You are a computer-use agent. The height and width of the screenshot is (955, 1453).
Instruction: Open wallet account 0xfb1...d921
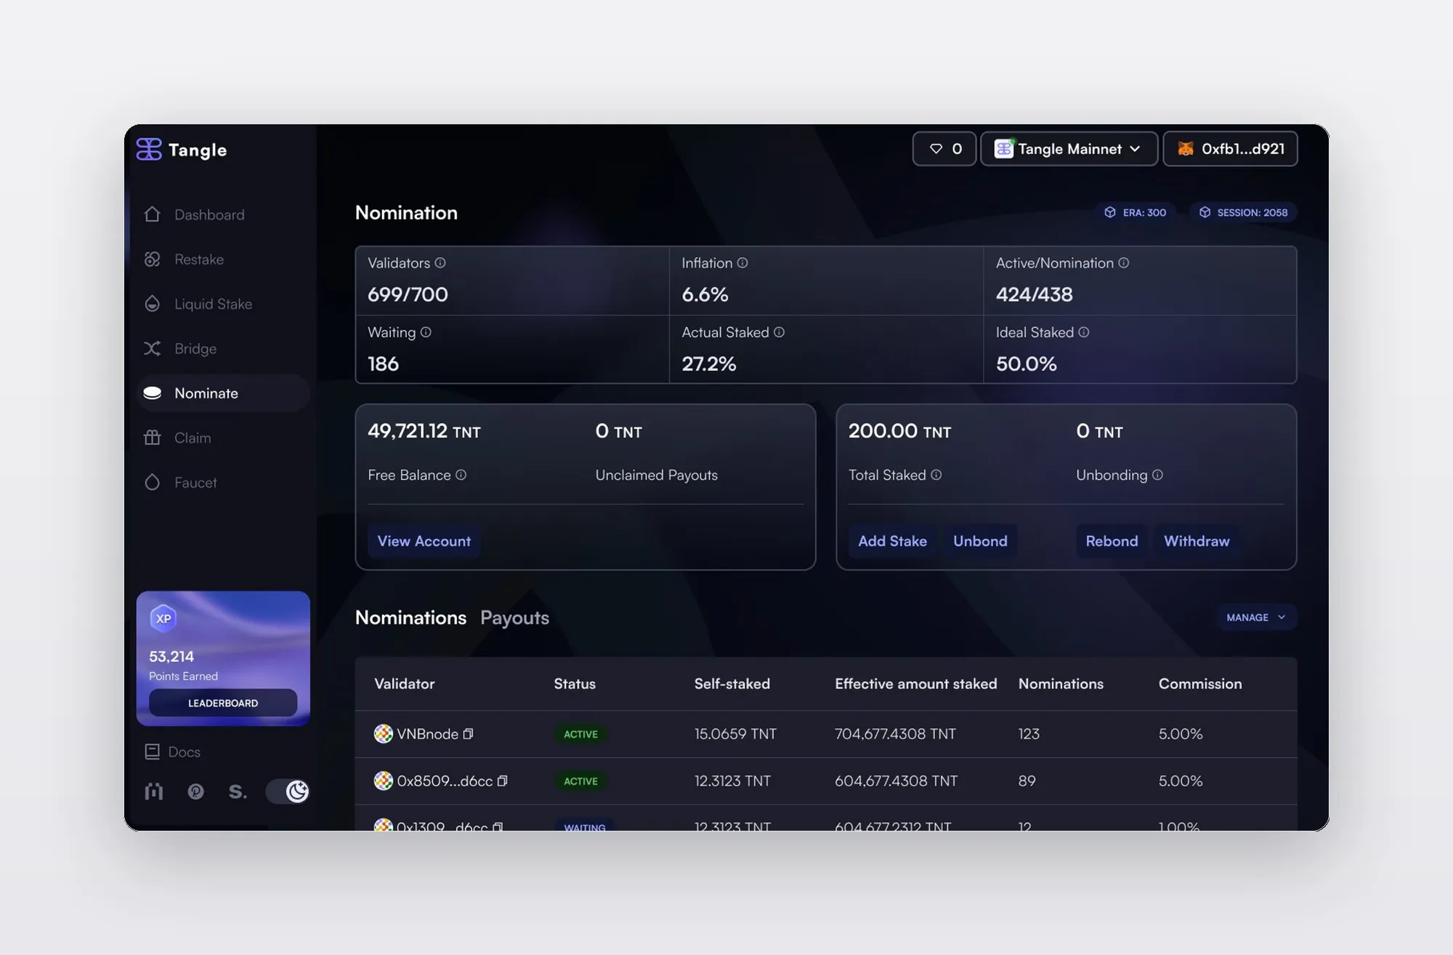1230,149
